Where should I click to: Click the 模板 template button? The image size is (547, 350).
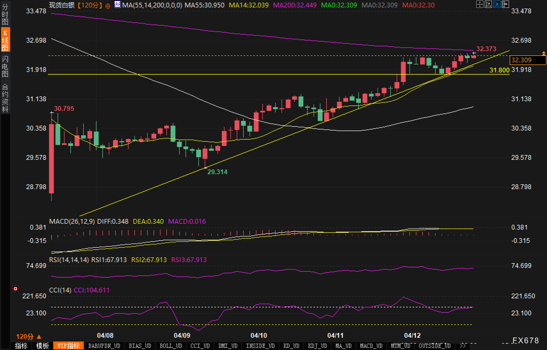coord(42,346)
